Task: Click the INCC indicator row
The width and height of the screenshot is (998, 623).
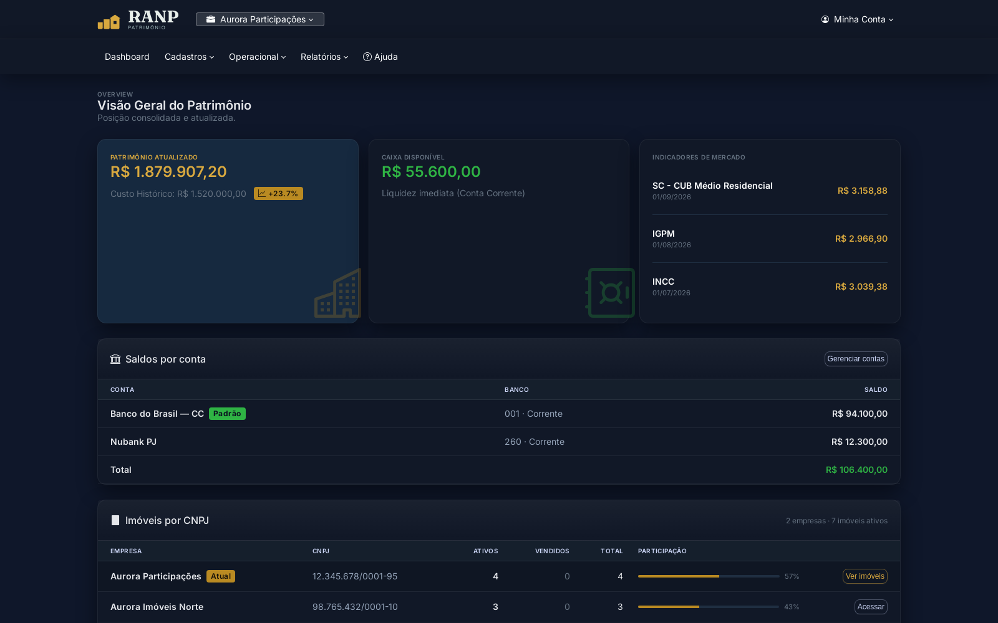Action: (x=770, y=287)
